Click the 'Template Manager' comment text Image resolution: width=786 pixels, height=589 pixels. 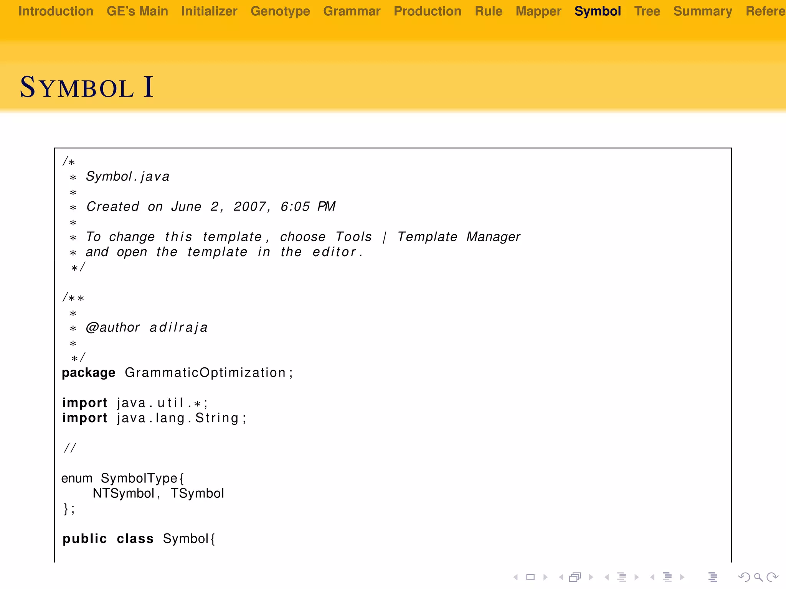[459, 237]
